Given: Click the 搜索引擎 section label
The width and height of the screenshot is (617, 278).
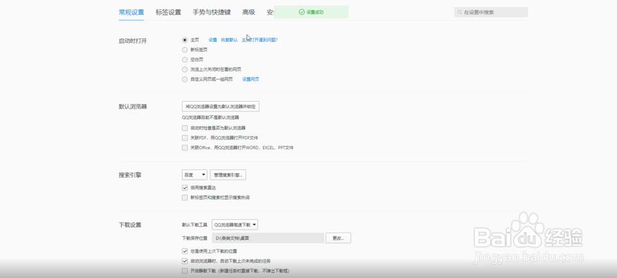Looking at the screenshot, I should 130,175.
